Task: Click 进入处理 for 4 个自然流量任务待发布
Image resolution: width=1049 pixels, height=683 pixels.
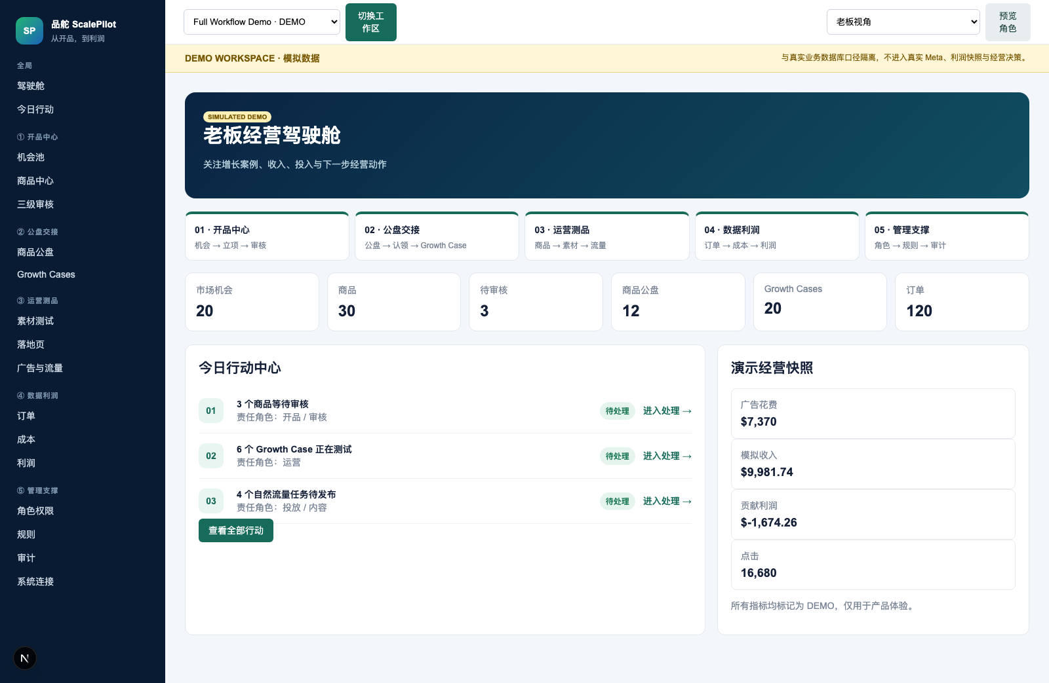Action: pos(667,501)
